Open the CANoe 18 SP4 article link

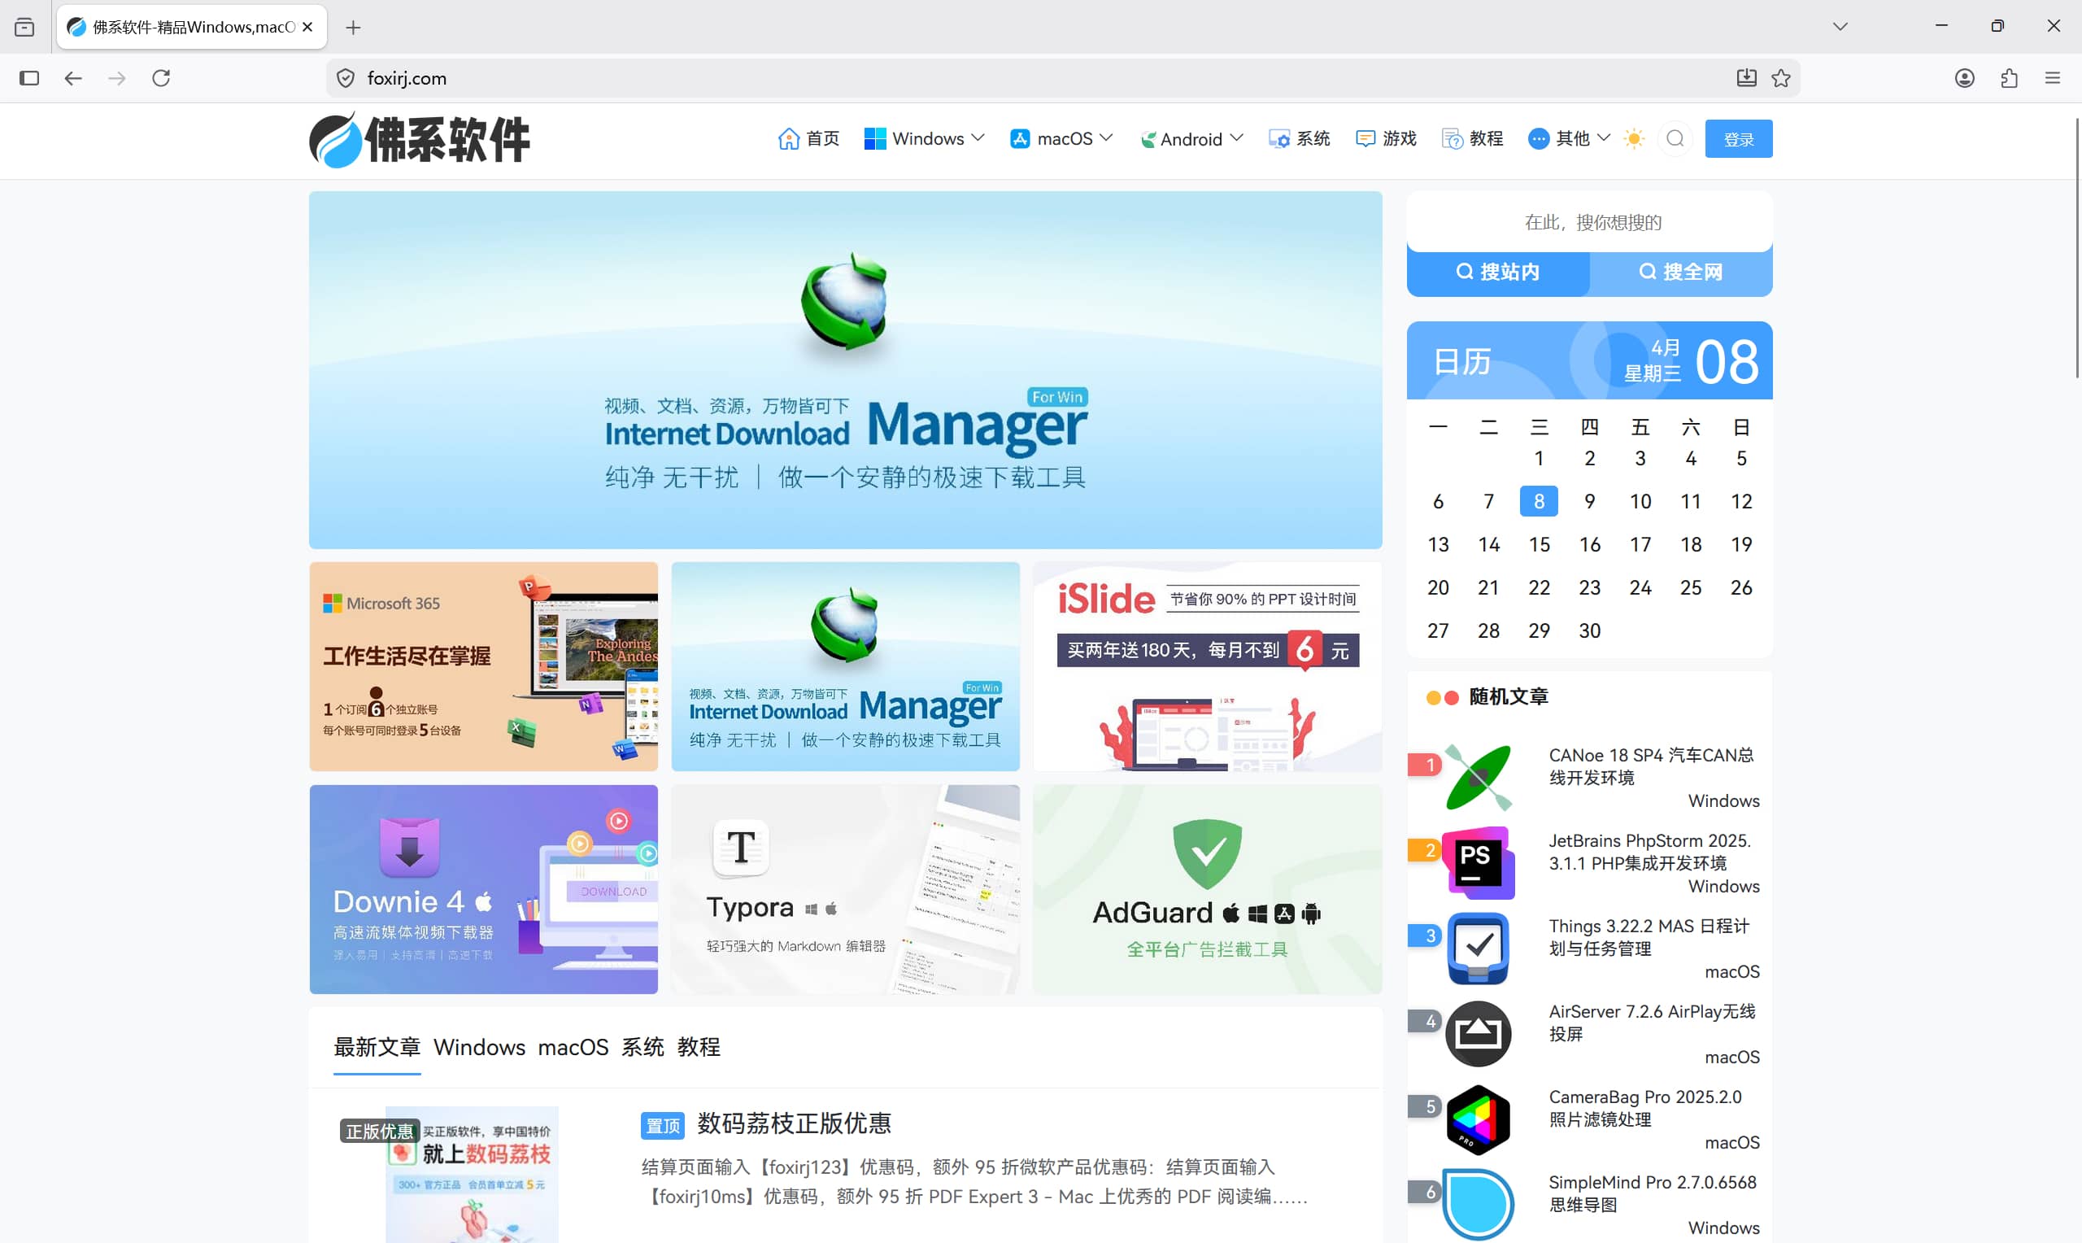(x=1651, y=766)
